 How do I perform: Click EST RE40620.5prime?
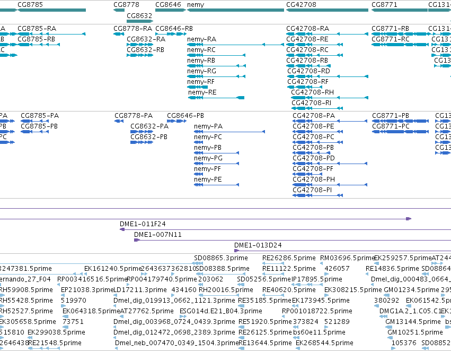pos(289,289)
